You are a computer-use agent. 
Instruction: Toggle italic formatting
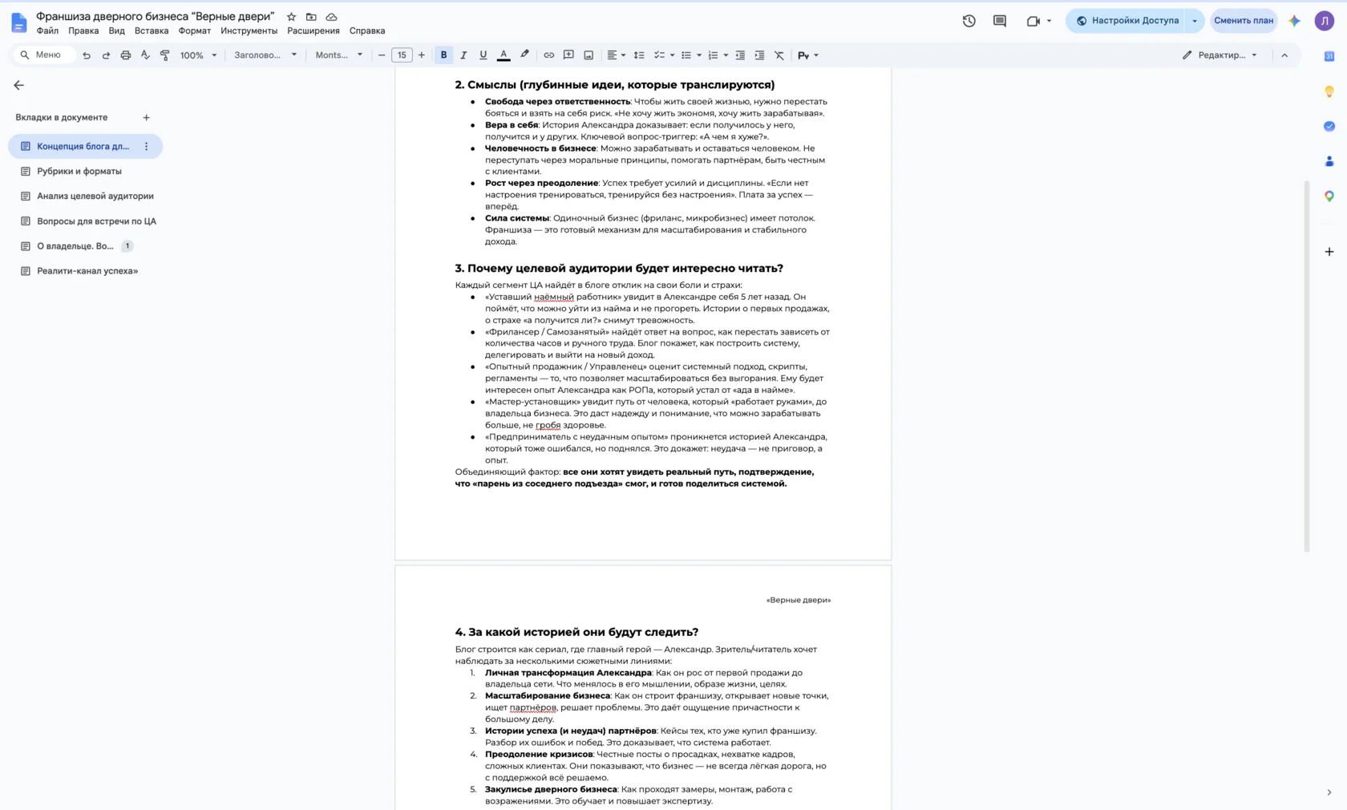click(463, 55)
